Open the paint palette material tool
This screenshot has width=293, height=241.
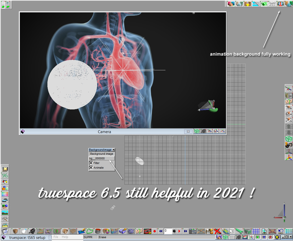[x=106, y=231]
